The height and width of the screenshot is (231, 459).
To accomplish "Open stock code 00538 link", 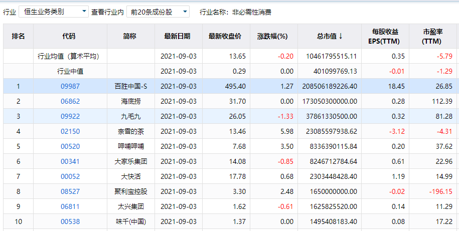I will (x=70, y=221).
